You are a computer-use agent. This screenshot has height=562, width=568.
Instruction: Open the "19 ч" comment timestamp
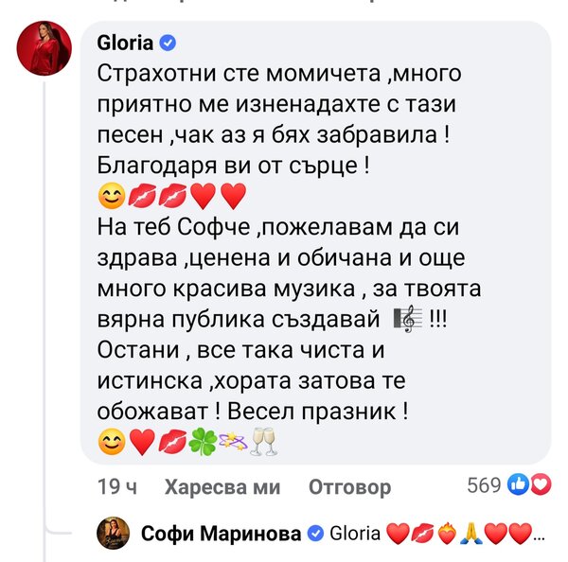click(x=117, y=487)
